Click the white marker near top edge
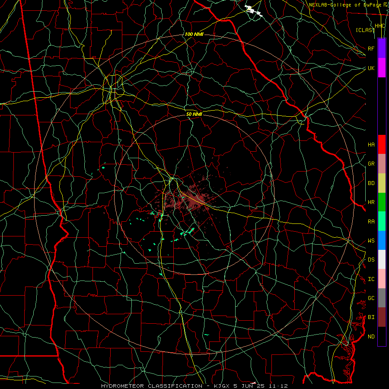 254,10
